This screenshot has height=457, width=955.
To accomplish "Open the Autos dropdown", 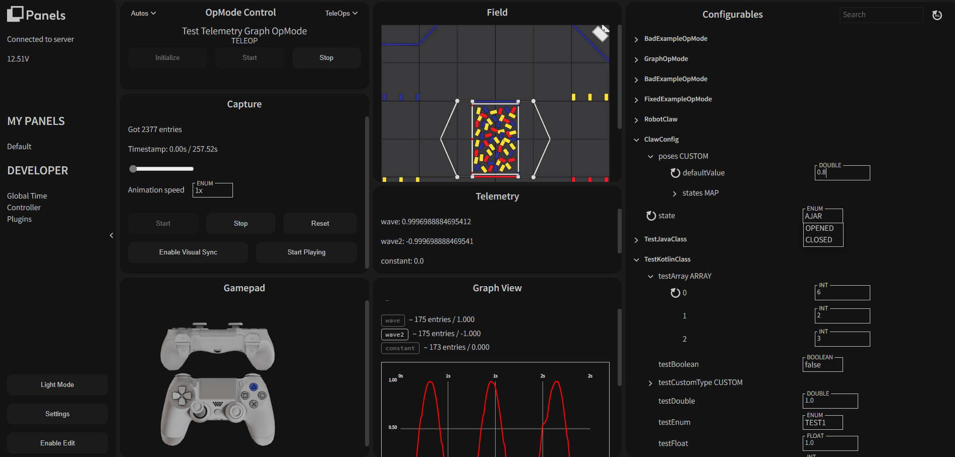I will click(143, 14).
